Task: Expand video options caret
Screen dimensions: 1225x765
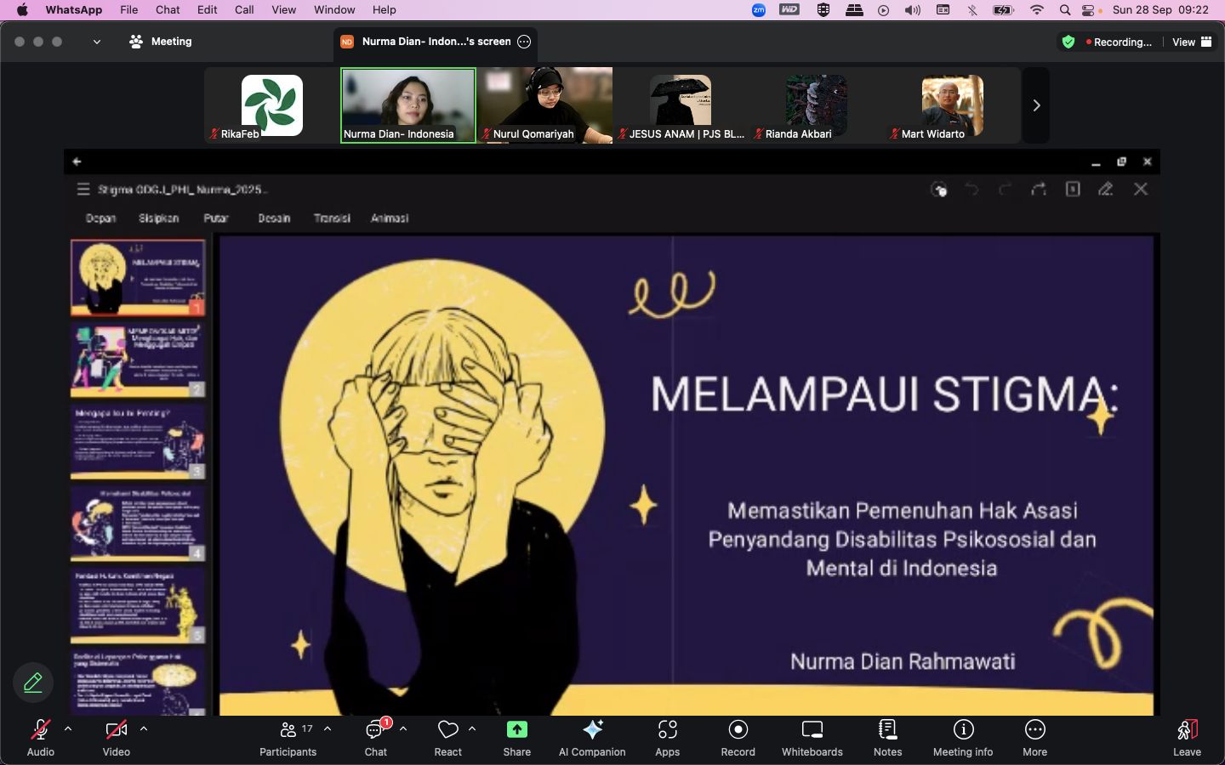Action: tap(144, 729)
